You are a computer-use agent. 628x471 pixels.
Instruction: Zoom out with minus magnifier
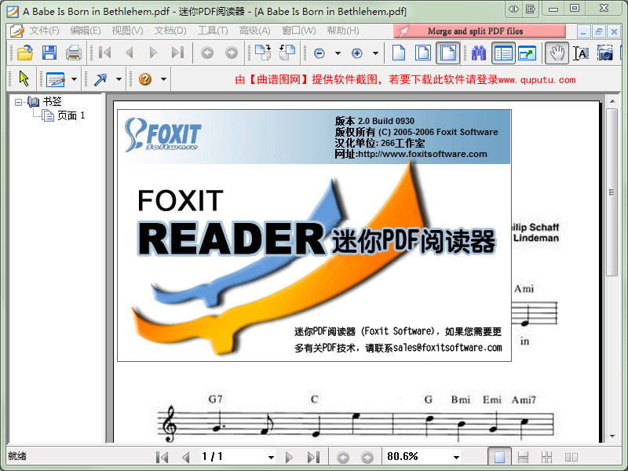[x=319, y=53]
